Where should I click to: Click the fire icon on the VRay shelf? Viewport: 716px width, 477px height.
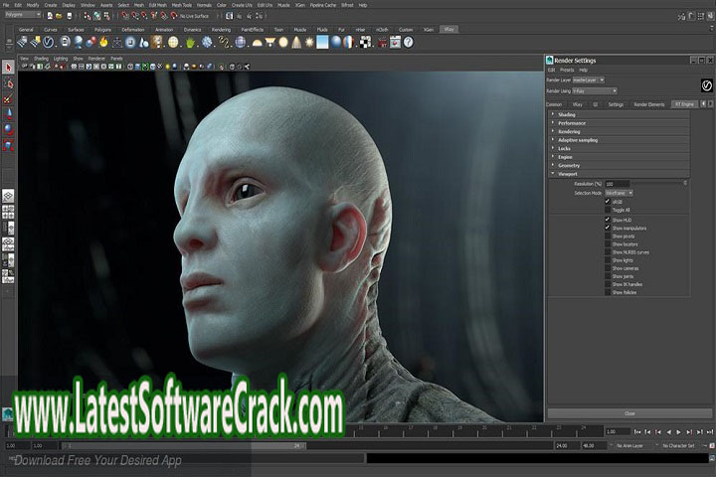click(x=104, y=43)
